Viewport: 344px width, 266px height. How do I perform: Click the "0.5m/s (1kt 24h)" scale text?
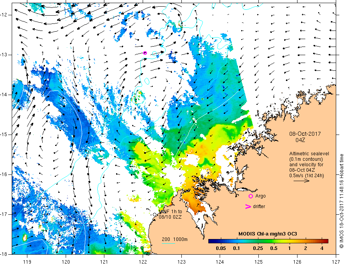[x=306, y=176]
